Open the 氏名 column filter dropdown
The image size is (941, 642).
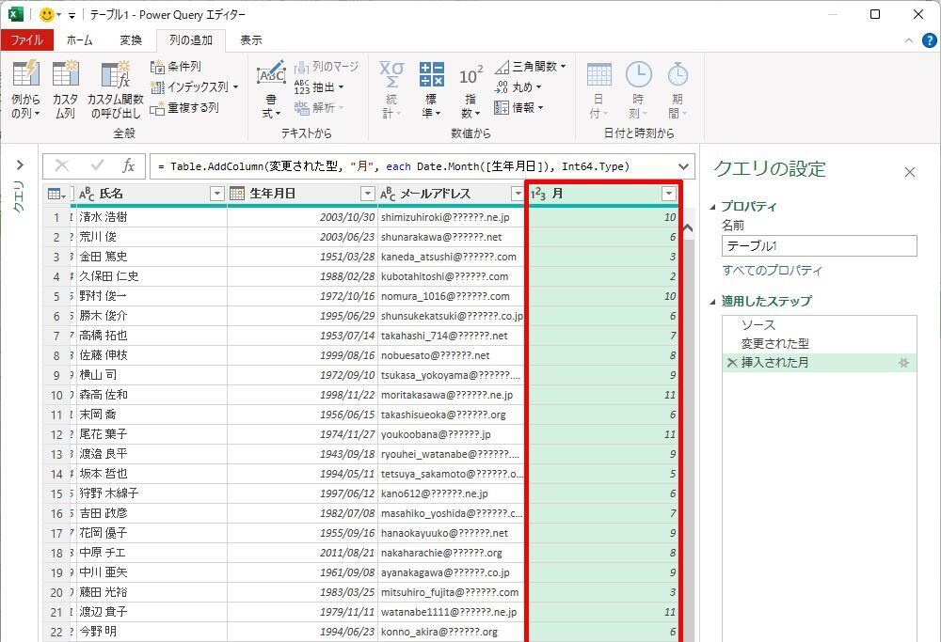(x=216, y=194)
